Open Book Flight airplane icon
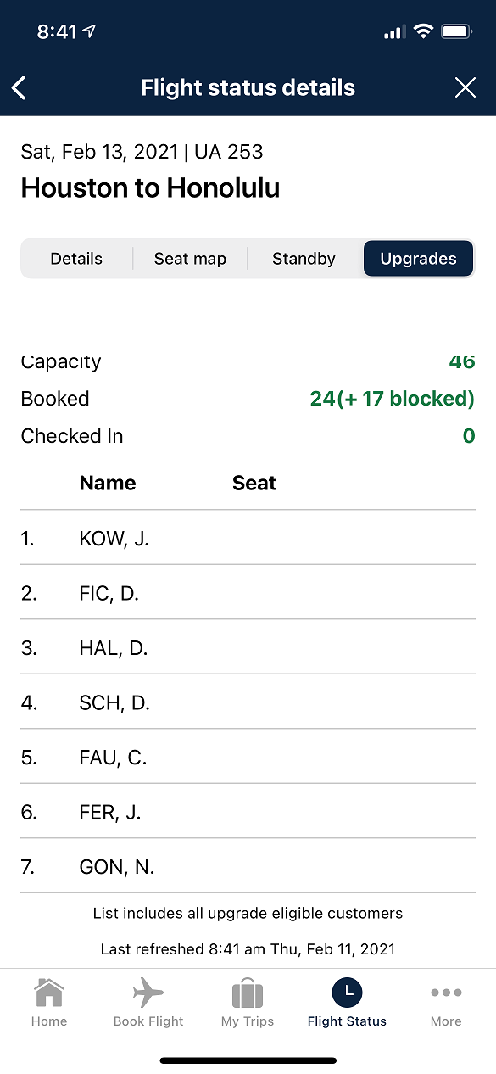Image resolution: width=496 pixels, height=1074 pixels. [148, 993]
